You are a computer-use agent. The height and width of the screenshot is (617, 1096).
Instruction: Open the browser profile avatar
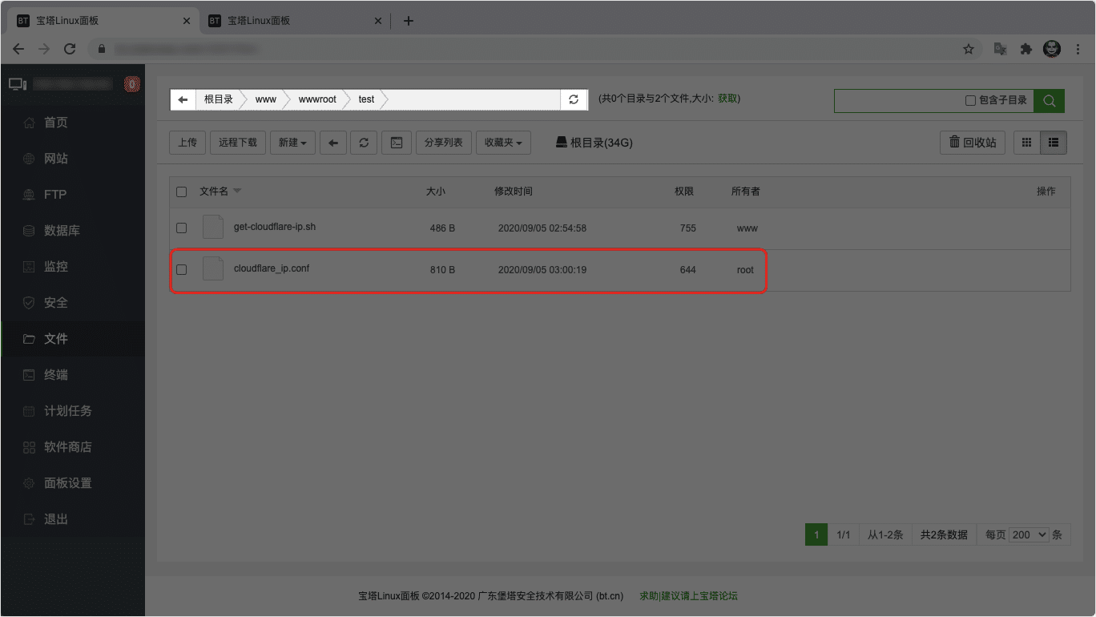[1052, 49]
